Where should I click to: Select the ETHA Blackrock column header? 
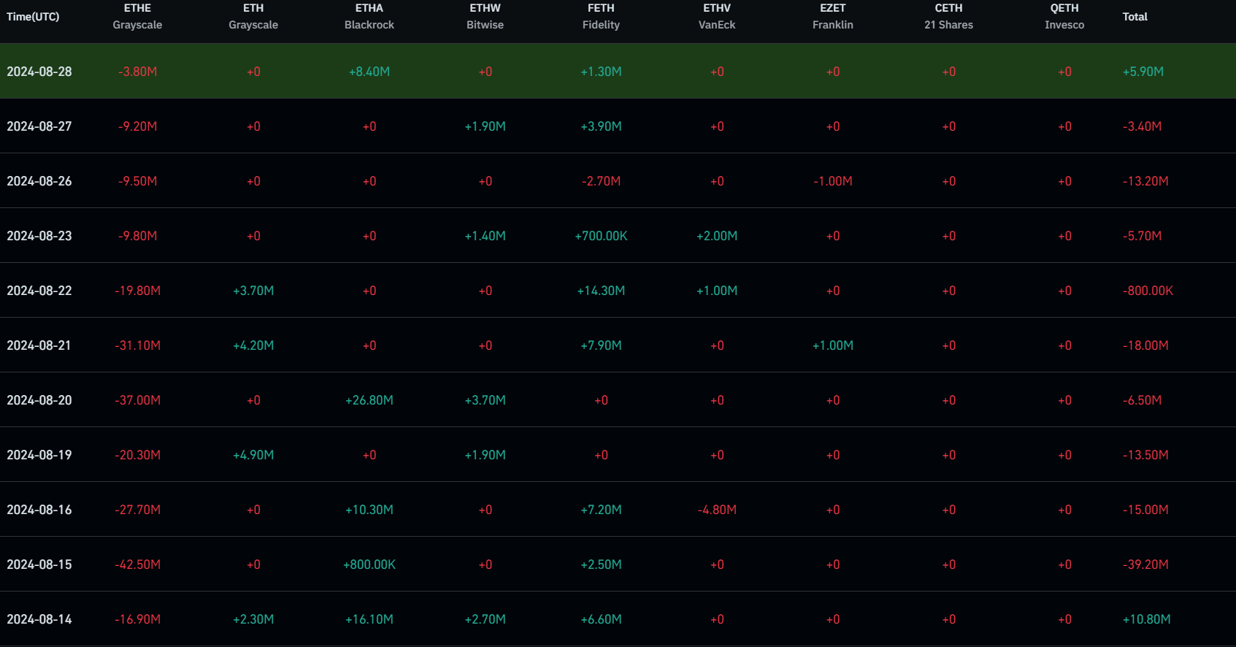tap(369, 17)
